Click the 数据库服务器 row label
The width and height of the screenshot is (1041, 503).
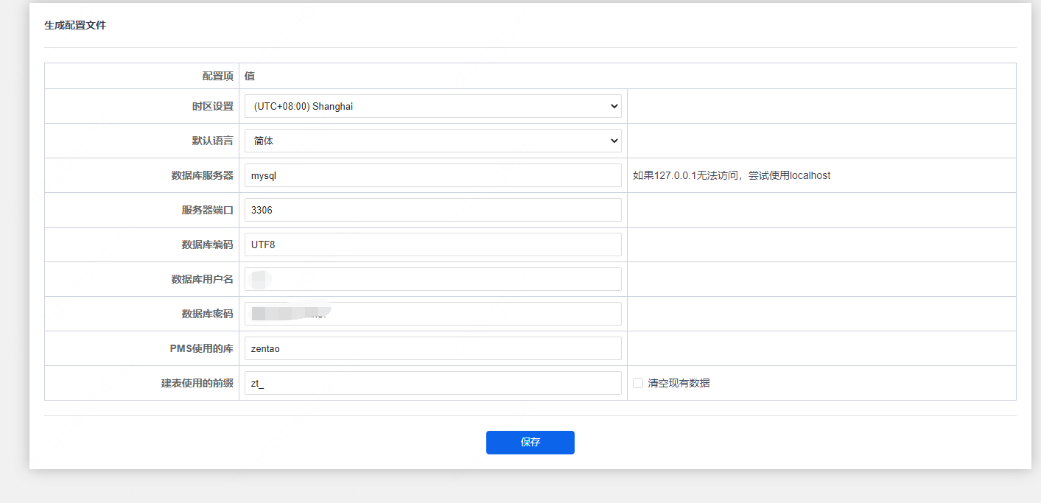(x=203, y=175)
